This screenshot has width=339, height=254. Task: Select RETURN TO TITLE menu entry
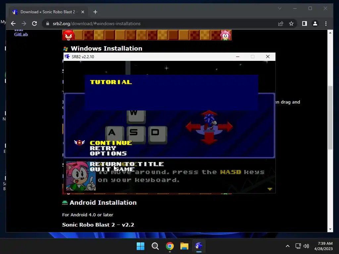pos(127,164)
